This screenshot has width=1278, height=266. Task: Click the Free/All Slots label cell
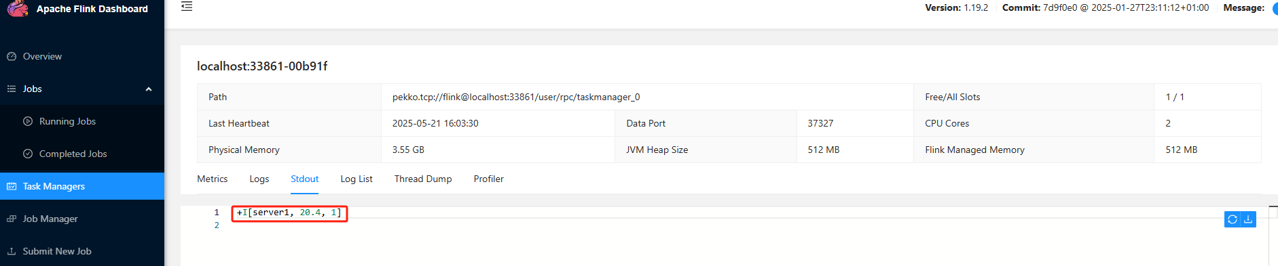(1034, 97)
